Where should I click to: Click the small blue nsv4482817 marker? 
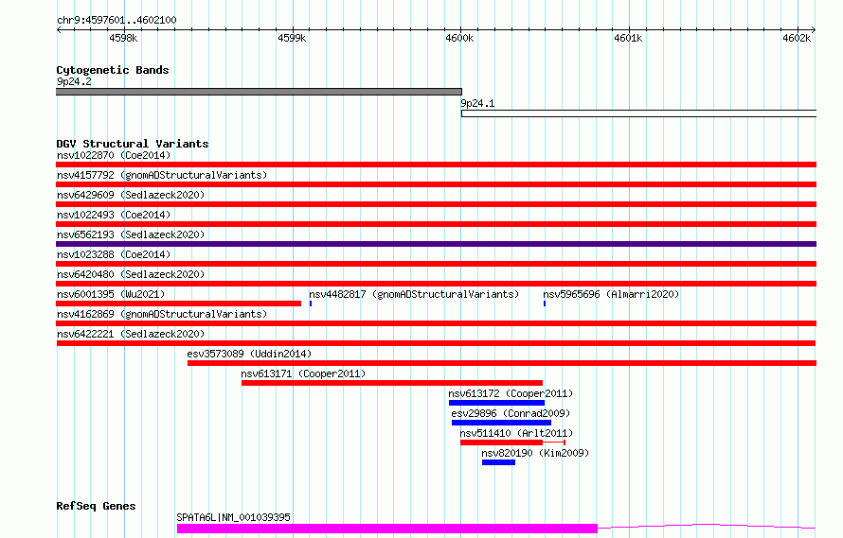click(x=311, y=304)
